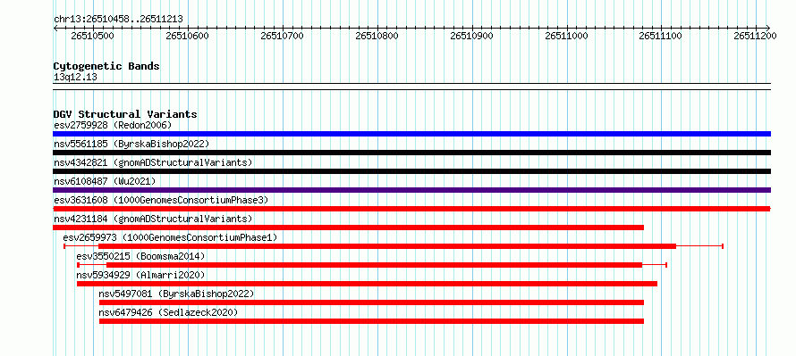The image size is (796, 356).
Task: Click ruler position 26510800
Action: coord(377,36)
